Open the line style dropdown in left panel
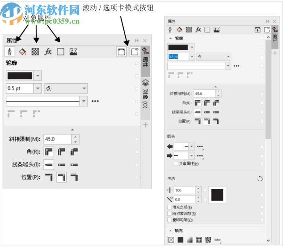Screen dimensions: 284x248 (84, 101)
